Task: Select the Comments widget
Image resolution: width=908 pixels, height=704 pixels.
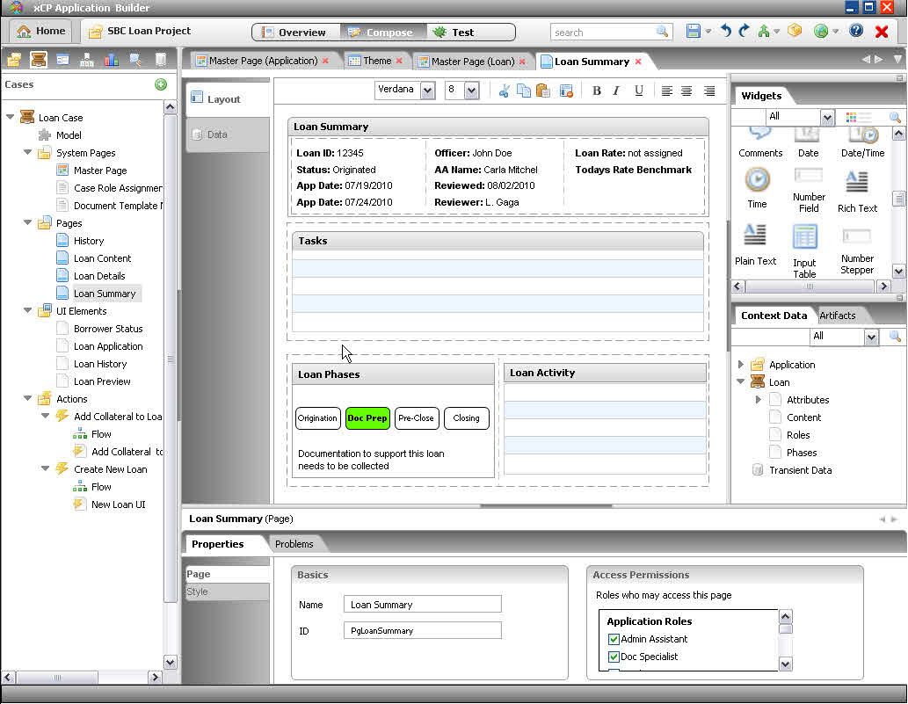Action: [760, 142]
